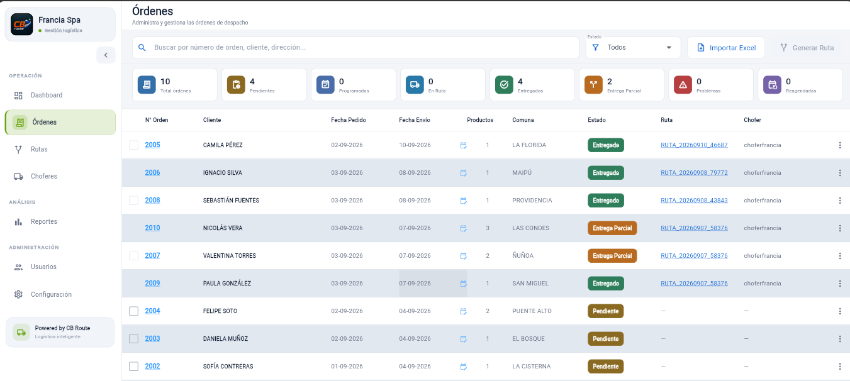Toggle the checkbox for order 2007

point(133,256)
